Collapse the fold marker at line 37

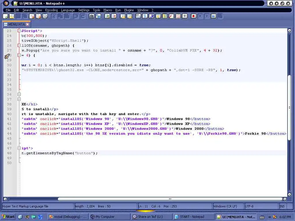tap(19, 99)
